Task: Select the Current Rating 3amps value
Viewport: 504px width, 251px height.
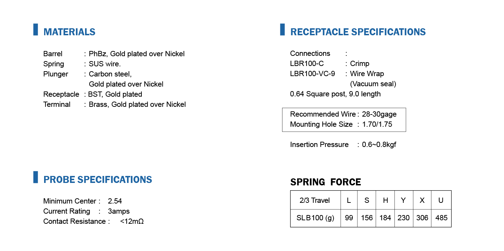Action: (119, 212)
